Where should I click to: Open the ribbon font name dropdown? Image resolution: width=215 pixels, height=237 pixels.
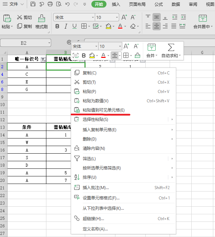93,17
